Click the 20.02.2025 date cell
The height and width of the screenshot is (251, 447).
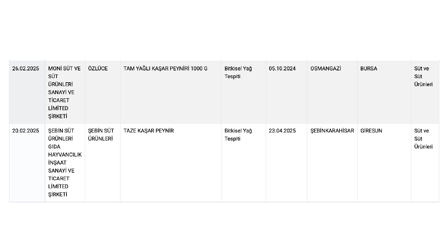pyautogui.click(x=27, y=162)
